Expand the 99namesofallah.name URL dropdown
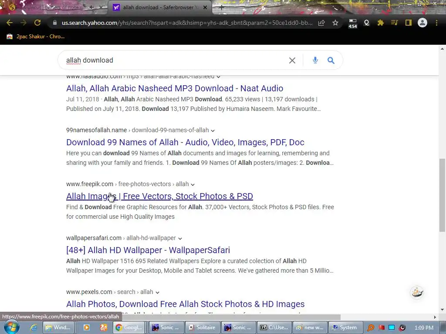The image size is (446, 334). pyautogui.click(x=213, y=130)
